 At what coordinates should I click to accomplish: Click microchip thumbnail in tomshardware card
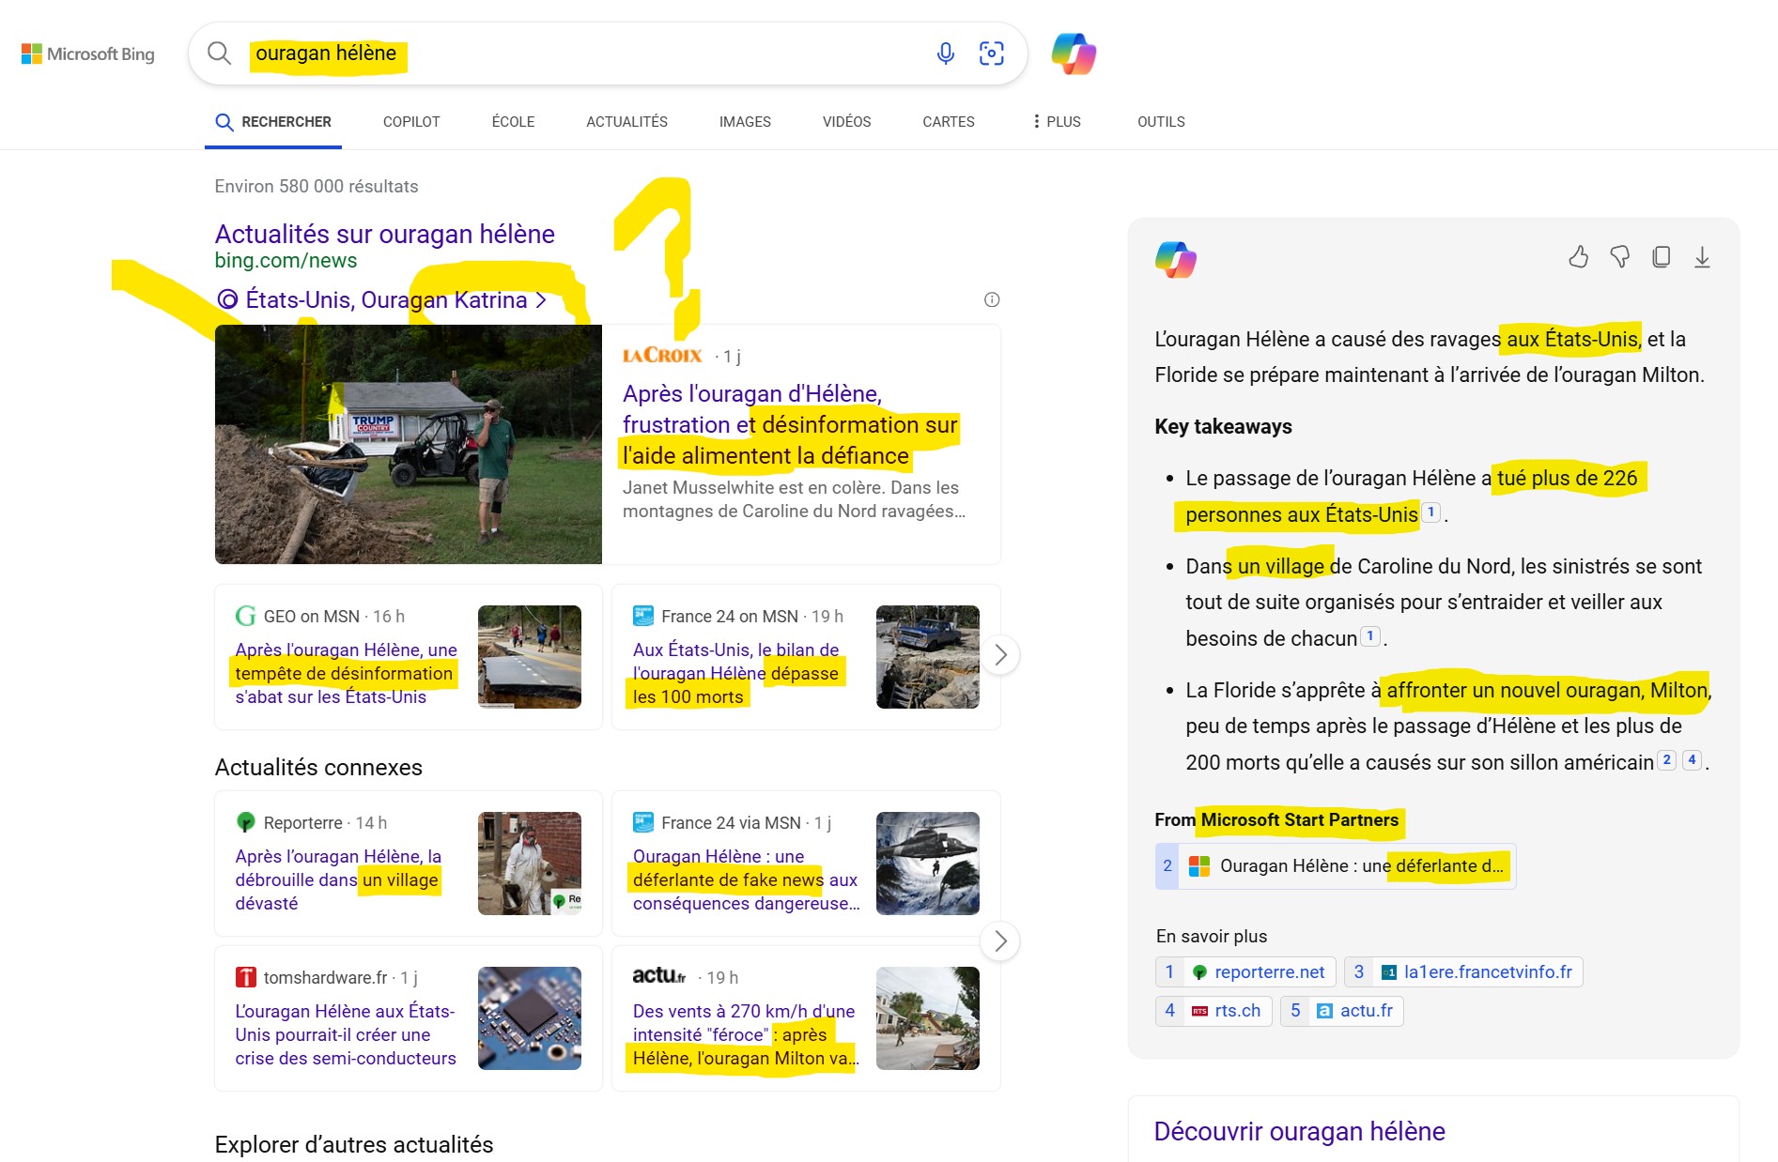530,1018
